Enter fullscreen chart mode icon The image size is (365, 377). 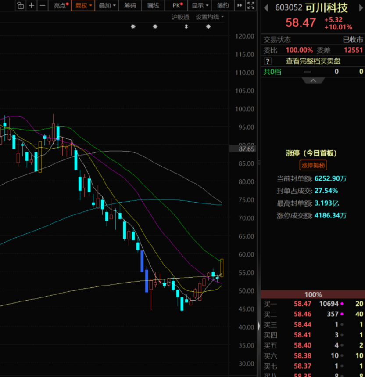[x=250, y=5]
